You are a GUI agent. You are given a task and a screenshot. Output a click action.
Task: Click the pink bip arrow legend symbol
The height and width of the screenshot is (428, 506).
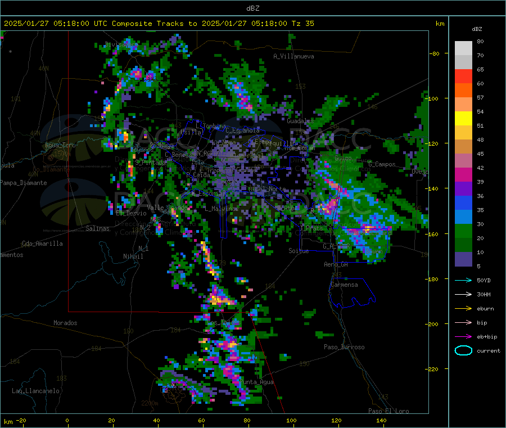tap(463, 322)
